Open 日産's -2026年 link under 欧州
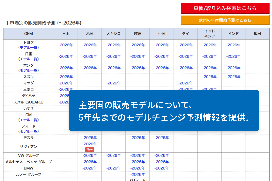This screenshot has height=181, width=272. click(138, 57)
